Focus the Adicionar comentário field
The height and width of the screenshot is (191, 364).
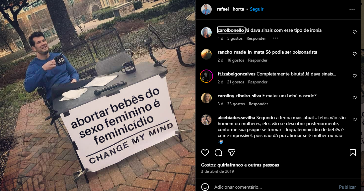coord(274,187)
